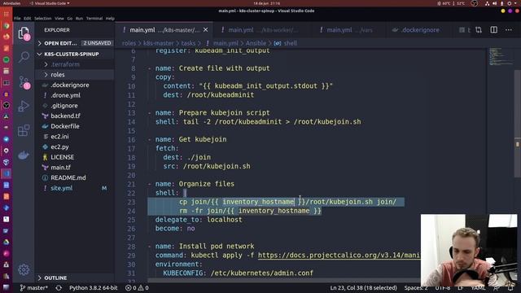Open backend.tf in the explorer
This screenshot has height=293, width=521.
point(75,116)
